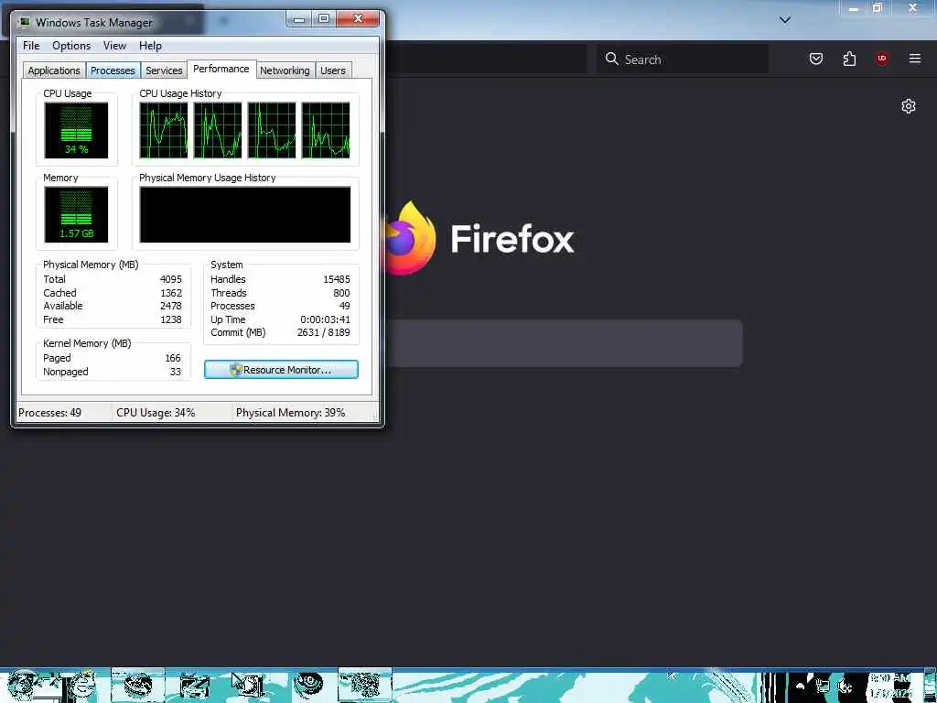The image size is (937, 703).
Task: Click the Commit (MB) value 2631 / 8189
Action: click(323, 333)
